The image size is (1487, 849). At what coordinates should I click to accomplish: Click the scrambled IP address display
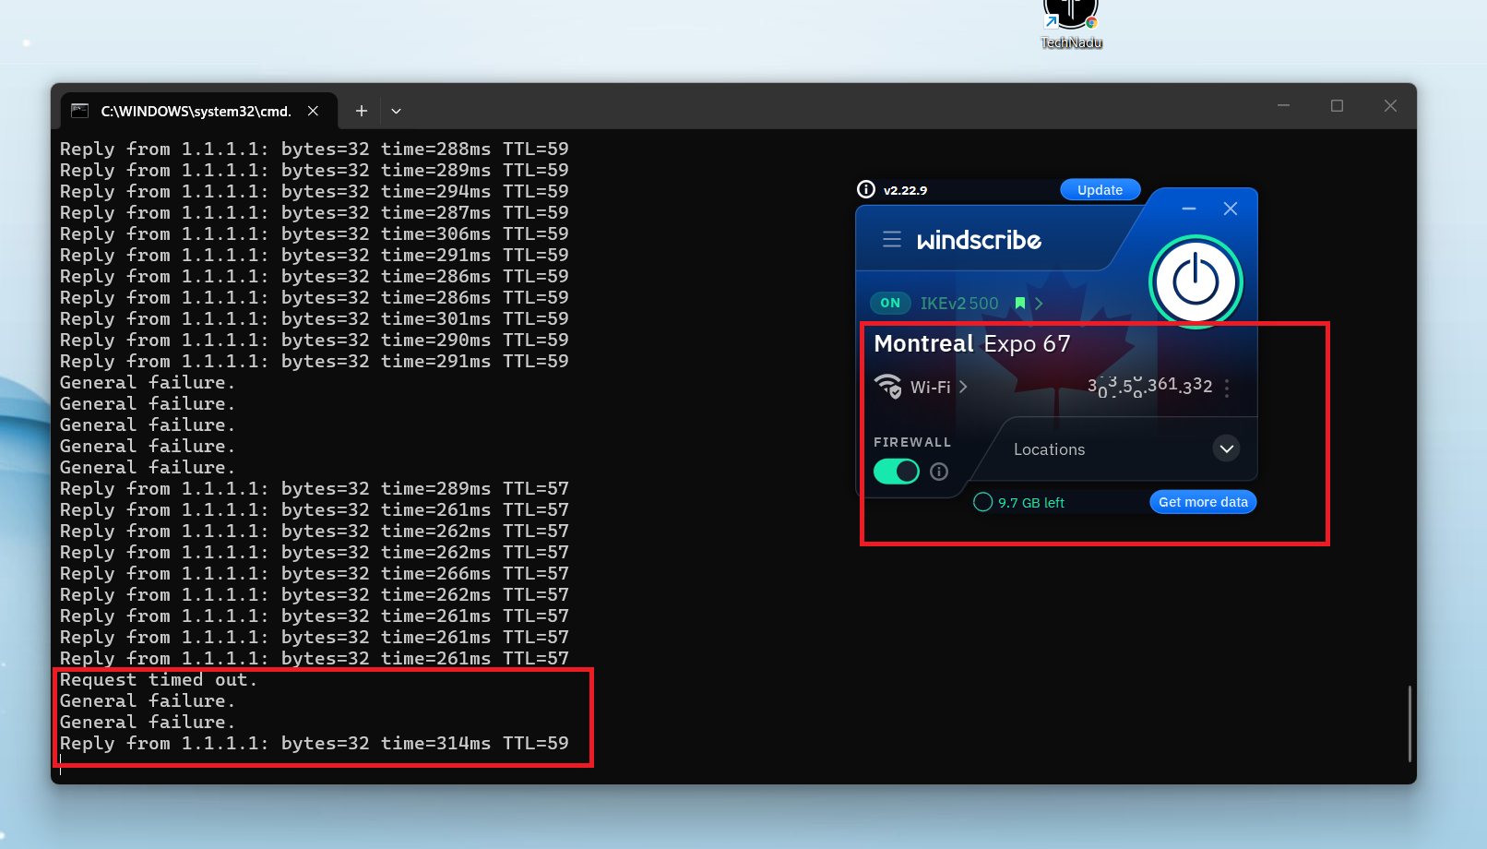tap(1149, 387)
